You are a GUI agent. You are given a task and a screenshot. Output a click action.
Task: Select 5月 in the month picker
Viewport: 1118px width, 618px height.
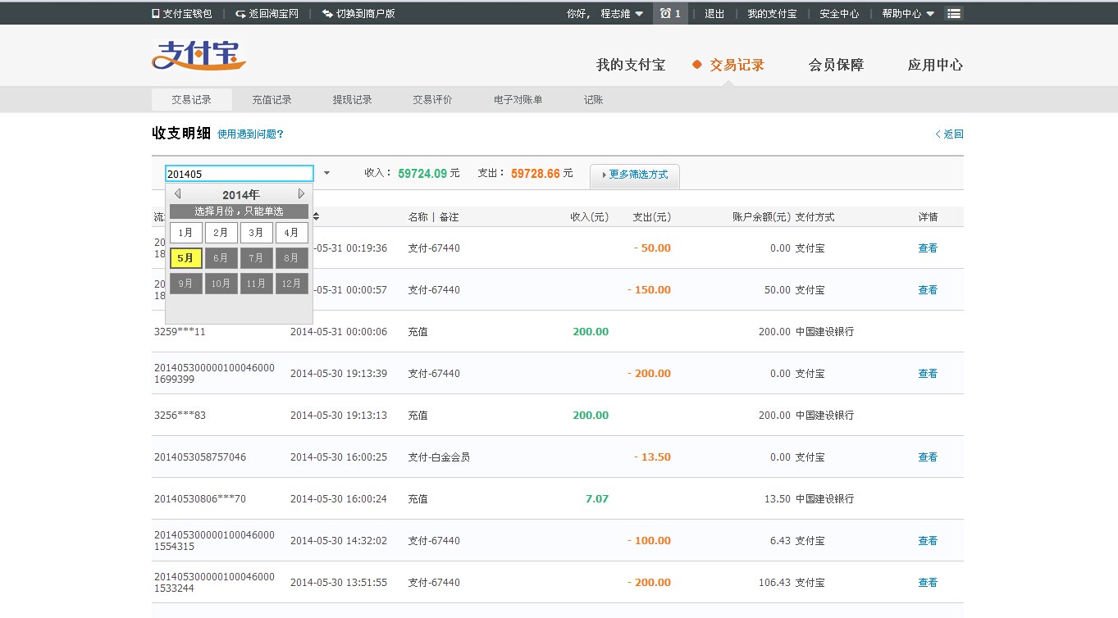tap(185, 258)
